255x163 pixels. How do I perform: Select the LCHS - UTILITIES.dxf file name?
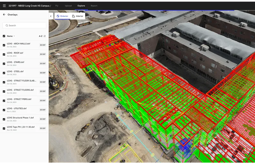17,108
